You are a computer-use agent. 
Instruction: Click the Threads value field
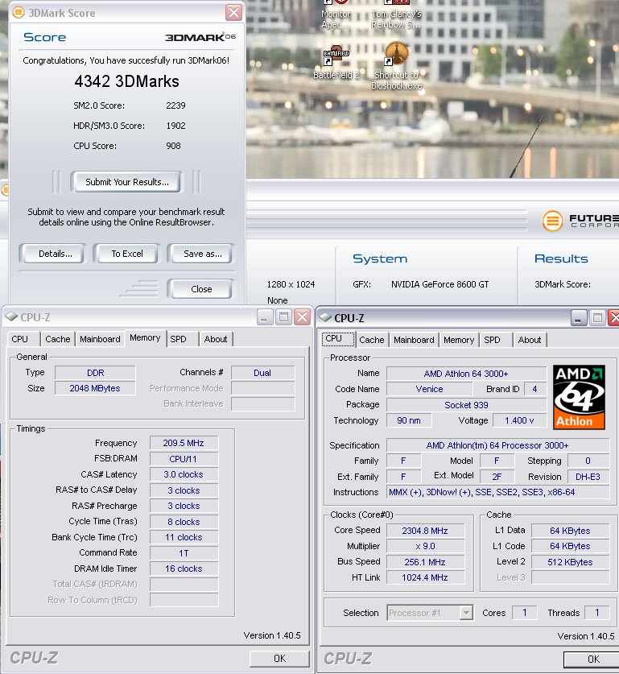point(597,613)
